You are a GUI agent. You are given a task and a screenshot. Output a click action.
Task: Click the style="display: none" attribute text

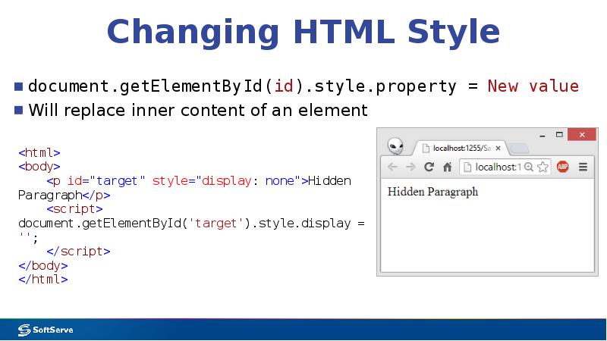click(226, 181)
